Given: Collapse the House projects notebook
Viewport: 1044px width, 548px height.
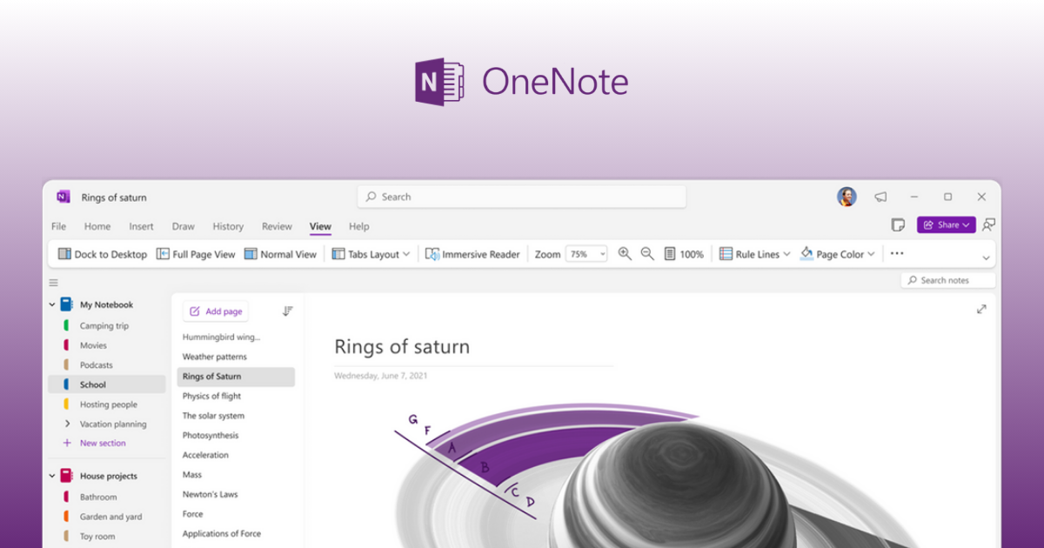Looking at the screenshot, I should coord(52,477).
